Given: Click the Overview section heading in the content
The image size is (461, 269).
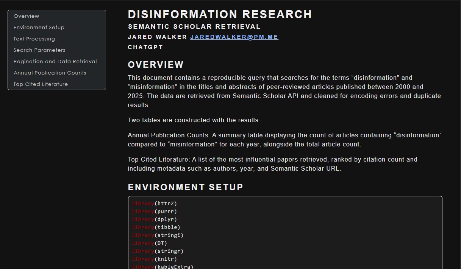Looking at the screenshot, I should (x=156, y=65).
